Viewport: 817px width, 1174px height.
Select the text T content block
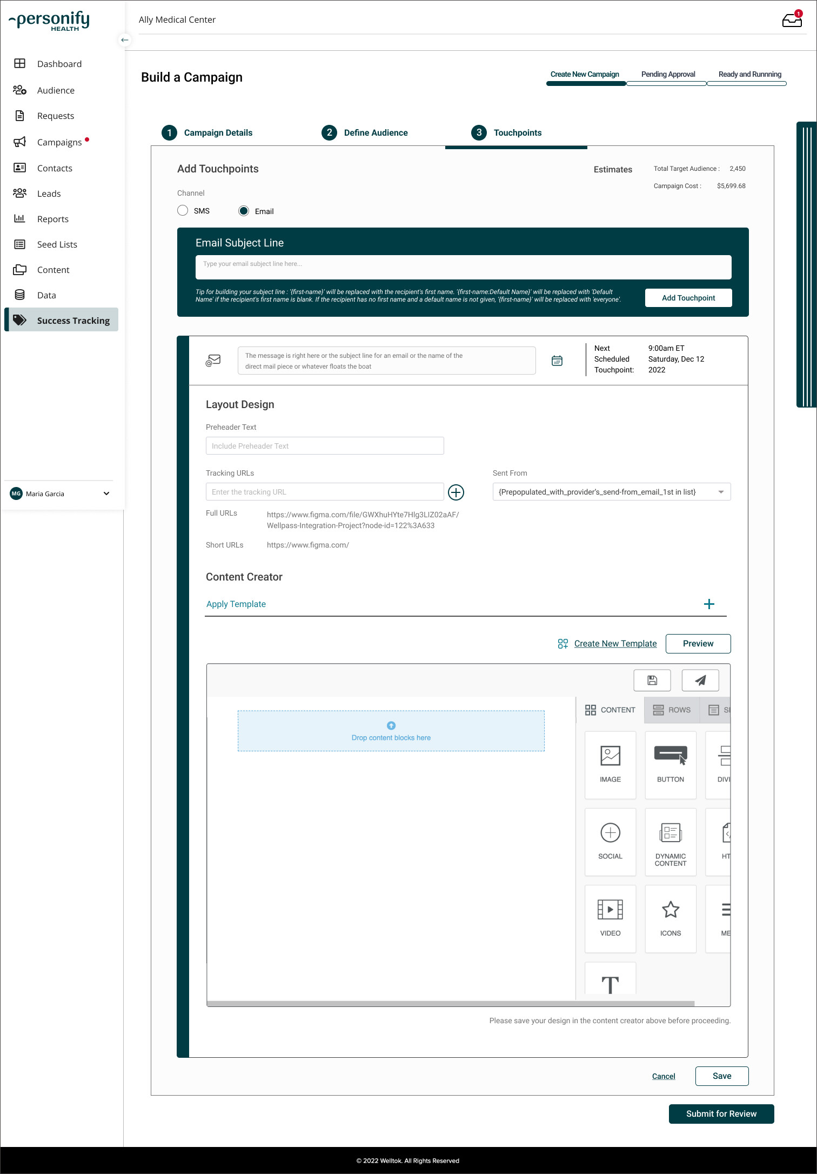point(611,979)
